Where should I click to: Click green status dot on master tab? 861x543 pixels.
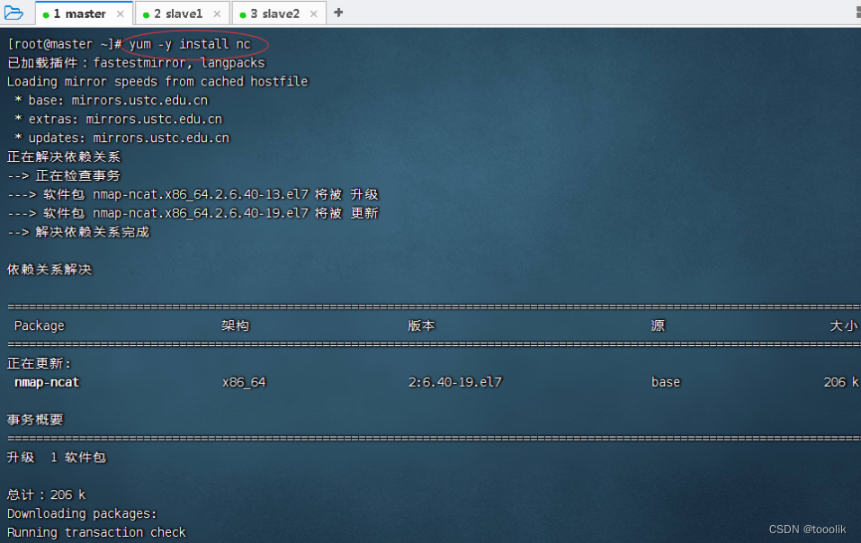click(46, 14)
